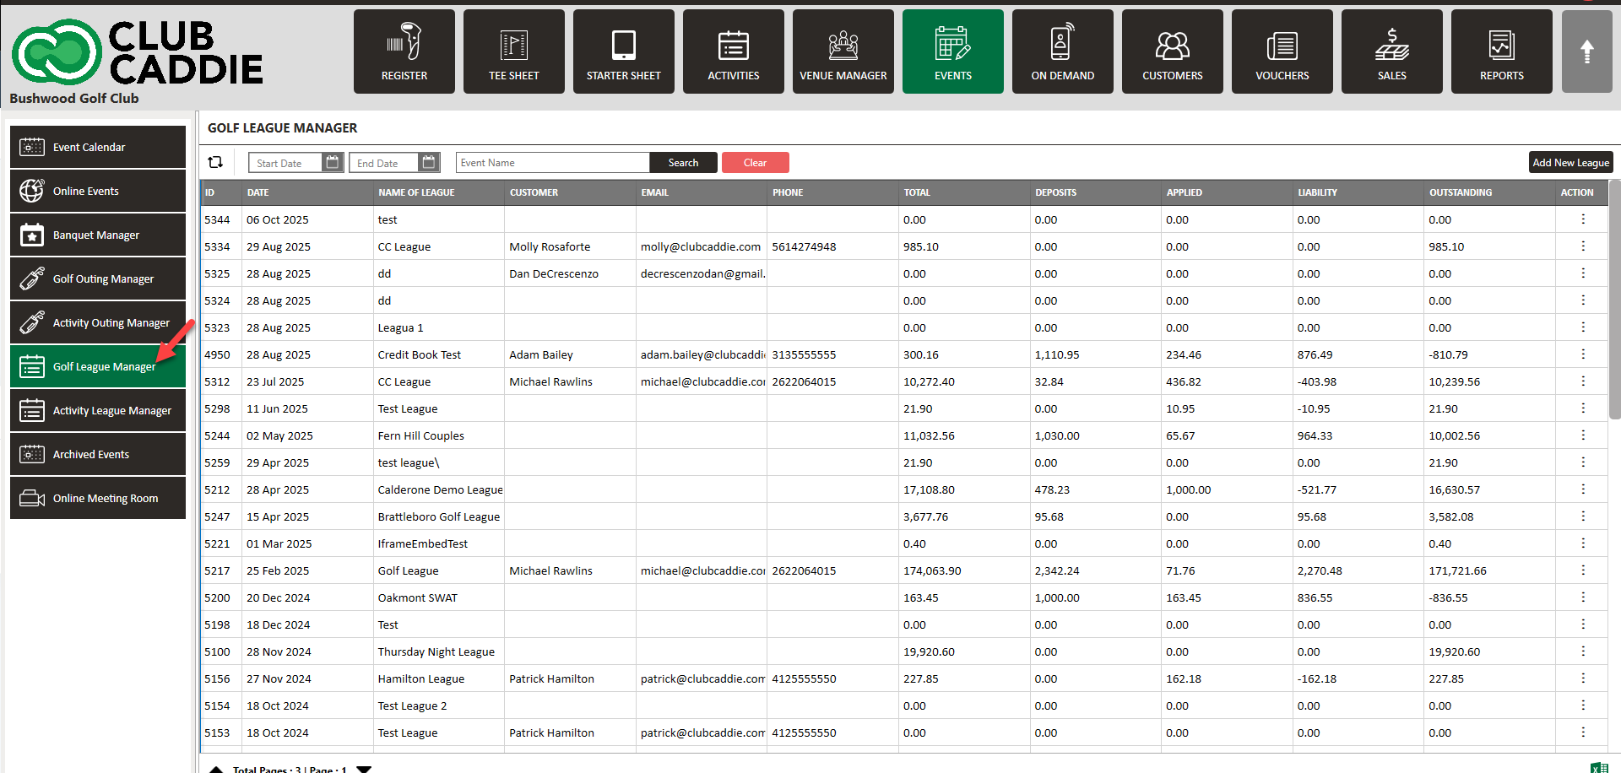Image resolution: width=1621 pixels, height=773 pixels.
Task: Select Event Calendar in the sidebar
Action: pyautogui.click(x=98, y=147)
